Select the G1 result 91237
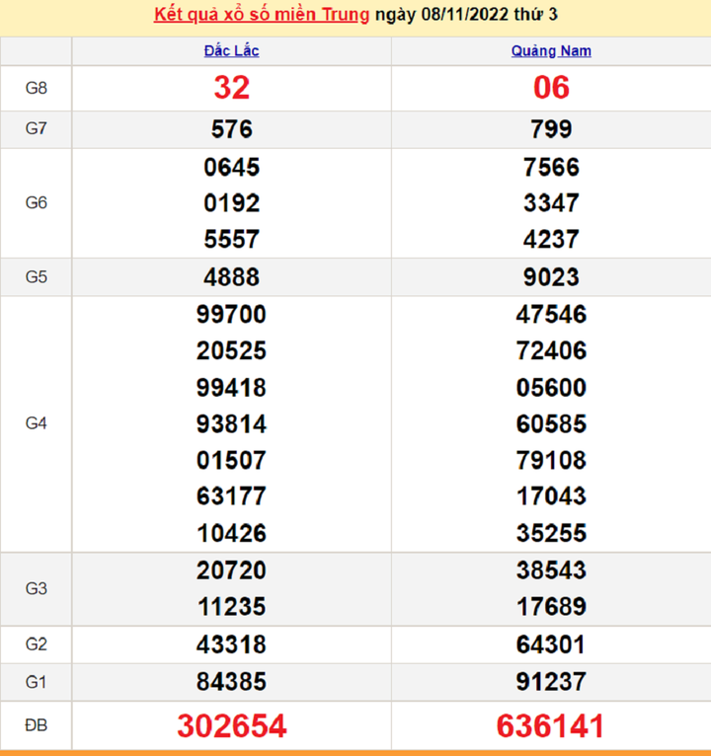 (551, 682)
